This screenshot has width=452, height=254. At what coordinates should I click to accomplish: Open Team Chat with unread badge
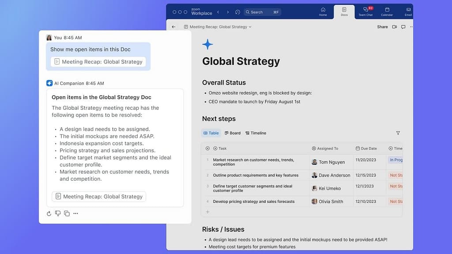(365, 11)
